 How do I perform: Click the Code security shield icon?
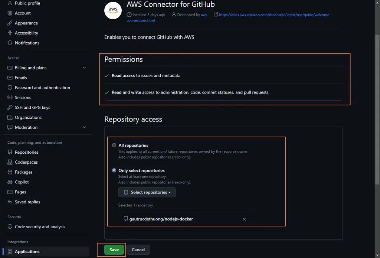[10, 227]
